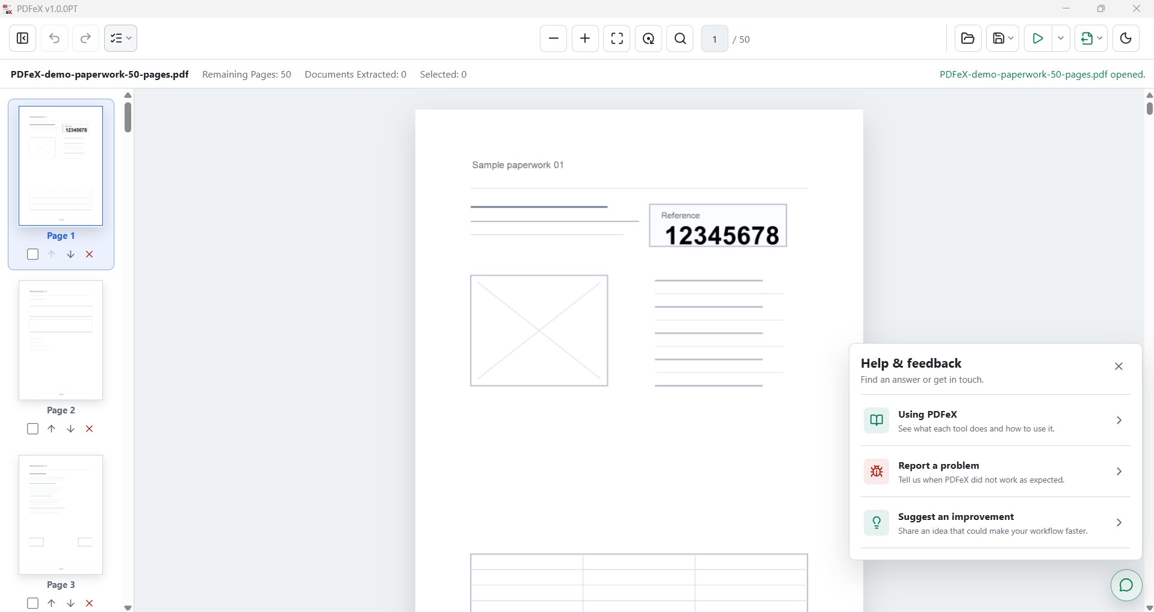The height and width of the screenshot is (612, 1154).
Task: Expand chevron beside Using PDFeX
Action: point(1118,420)
